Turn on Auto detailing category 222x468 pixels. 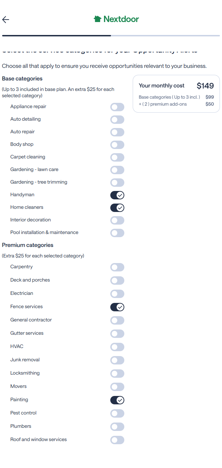coord(117,120)
